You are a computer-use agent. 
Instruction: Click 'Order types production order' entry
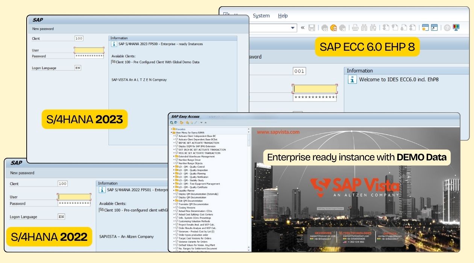pyautogui.click(x=193, y=235)
